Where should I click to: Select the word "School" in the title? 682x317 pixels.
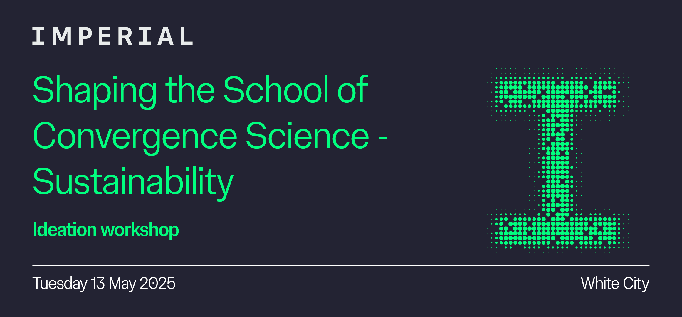276,89
